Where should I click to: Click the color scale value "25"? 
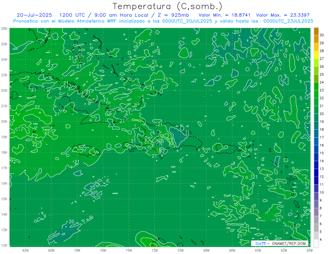322,75
